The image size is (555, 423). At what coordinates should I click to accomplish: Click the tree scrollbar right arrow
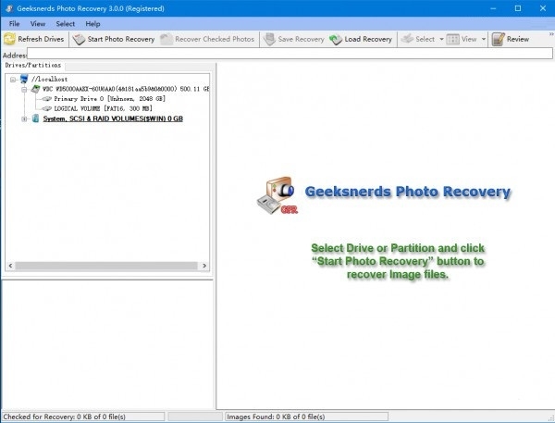[x=204, y=266]
